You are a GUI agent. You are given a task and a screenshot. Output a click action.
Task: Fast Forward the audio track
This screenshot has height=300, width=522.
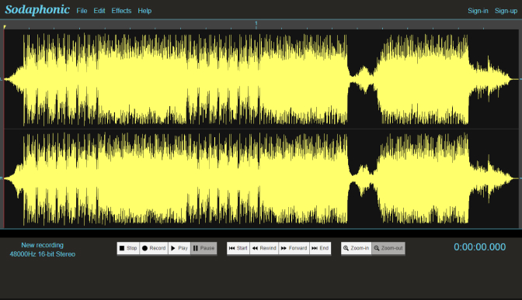(x=294, y=248)
